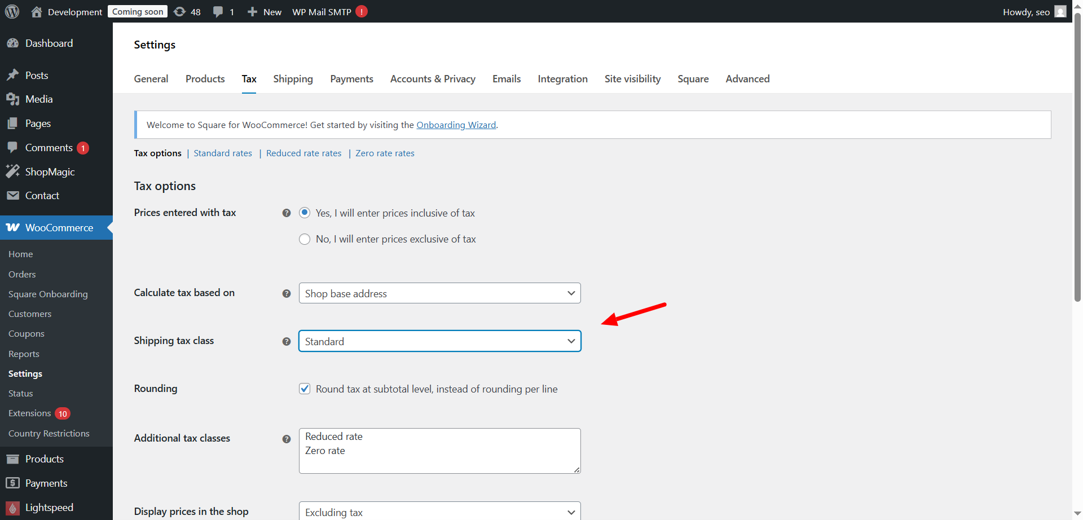
Task: Click the WP Mail SMTP alert badge
Action: pos(362,12)
